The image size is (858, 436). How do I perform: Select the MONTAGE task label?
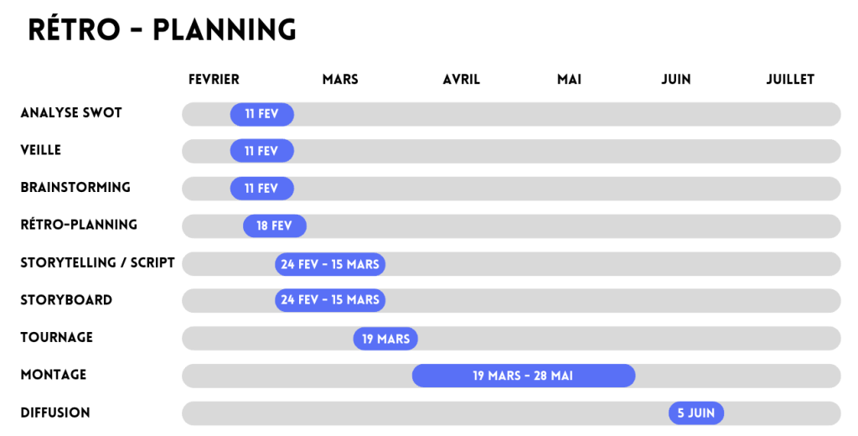tap(54, 375)
